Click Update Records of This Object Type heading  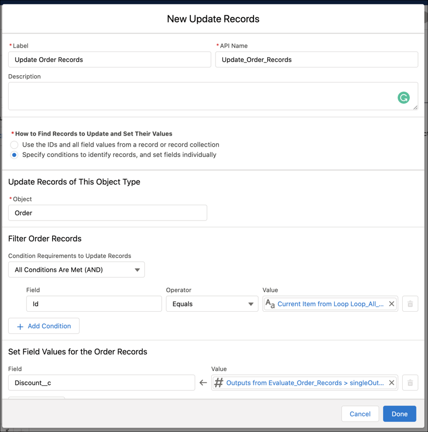click(74, 182)
